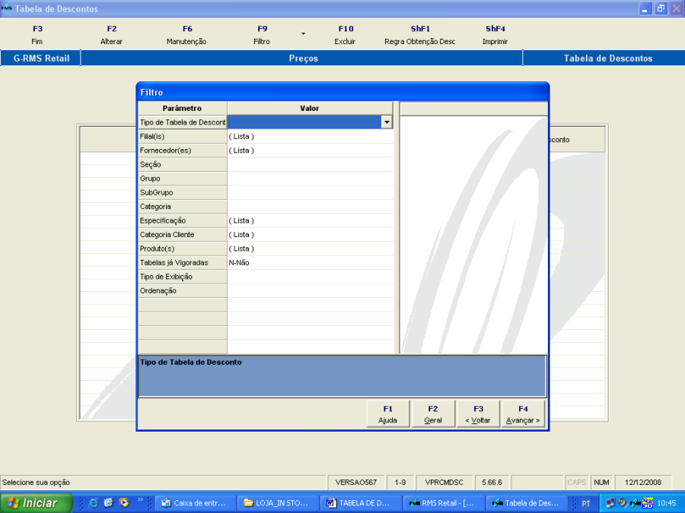Click the system tray clock 10:45
Viewport: 685px width, 513px height.
666,503
